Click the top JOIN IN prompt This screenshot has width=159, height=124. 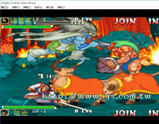[136, 21]
